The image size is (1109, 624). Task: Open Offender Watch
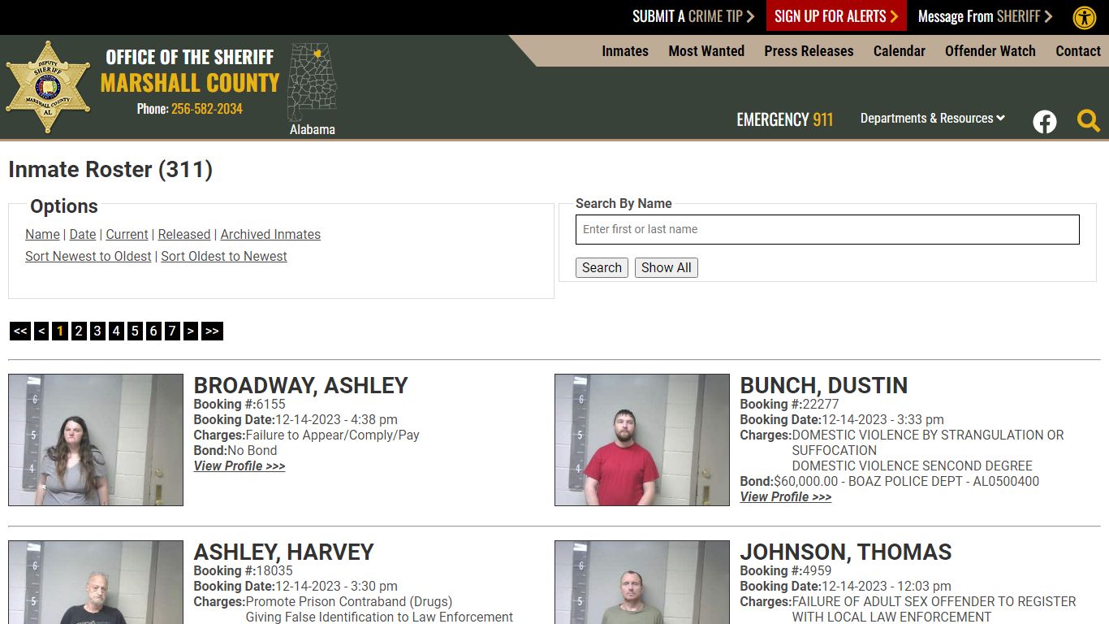pyautogui.click(x=990, y=50)
